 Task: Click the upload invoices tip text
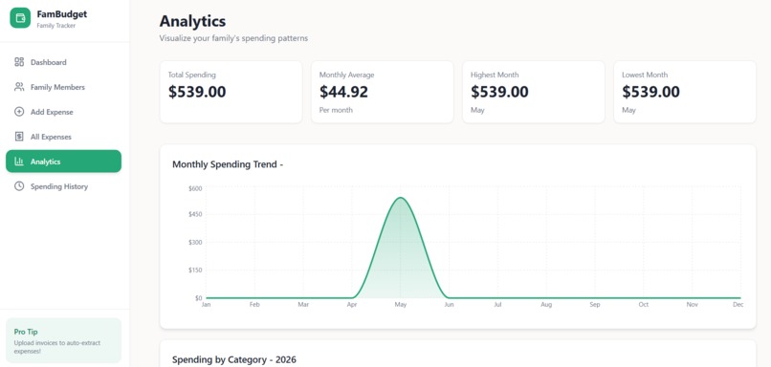pos(57,347)
